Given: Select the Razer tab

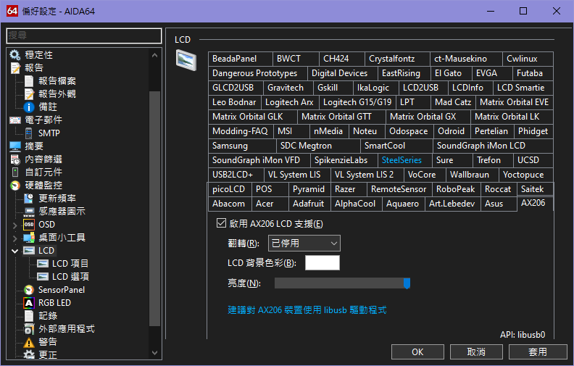Looking at the screenshot, I should (x=349, y=189).
